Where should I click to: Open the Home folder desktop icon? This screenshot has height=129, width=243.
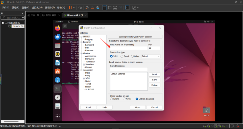(206, 112)
